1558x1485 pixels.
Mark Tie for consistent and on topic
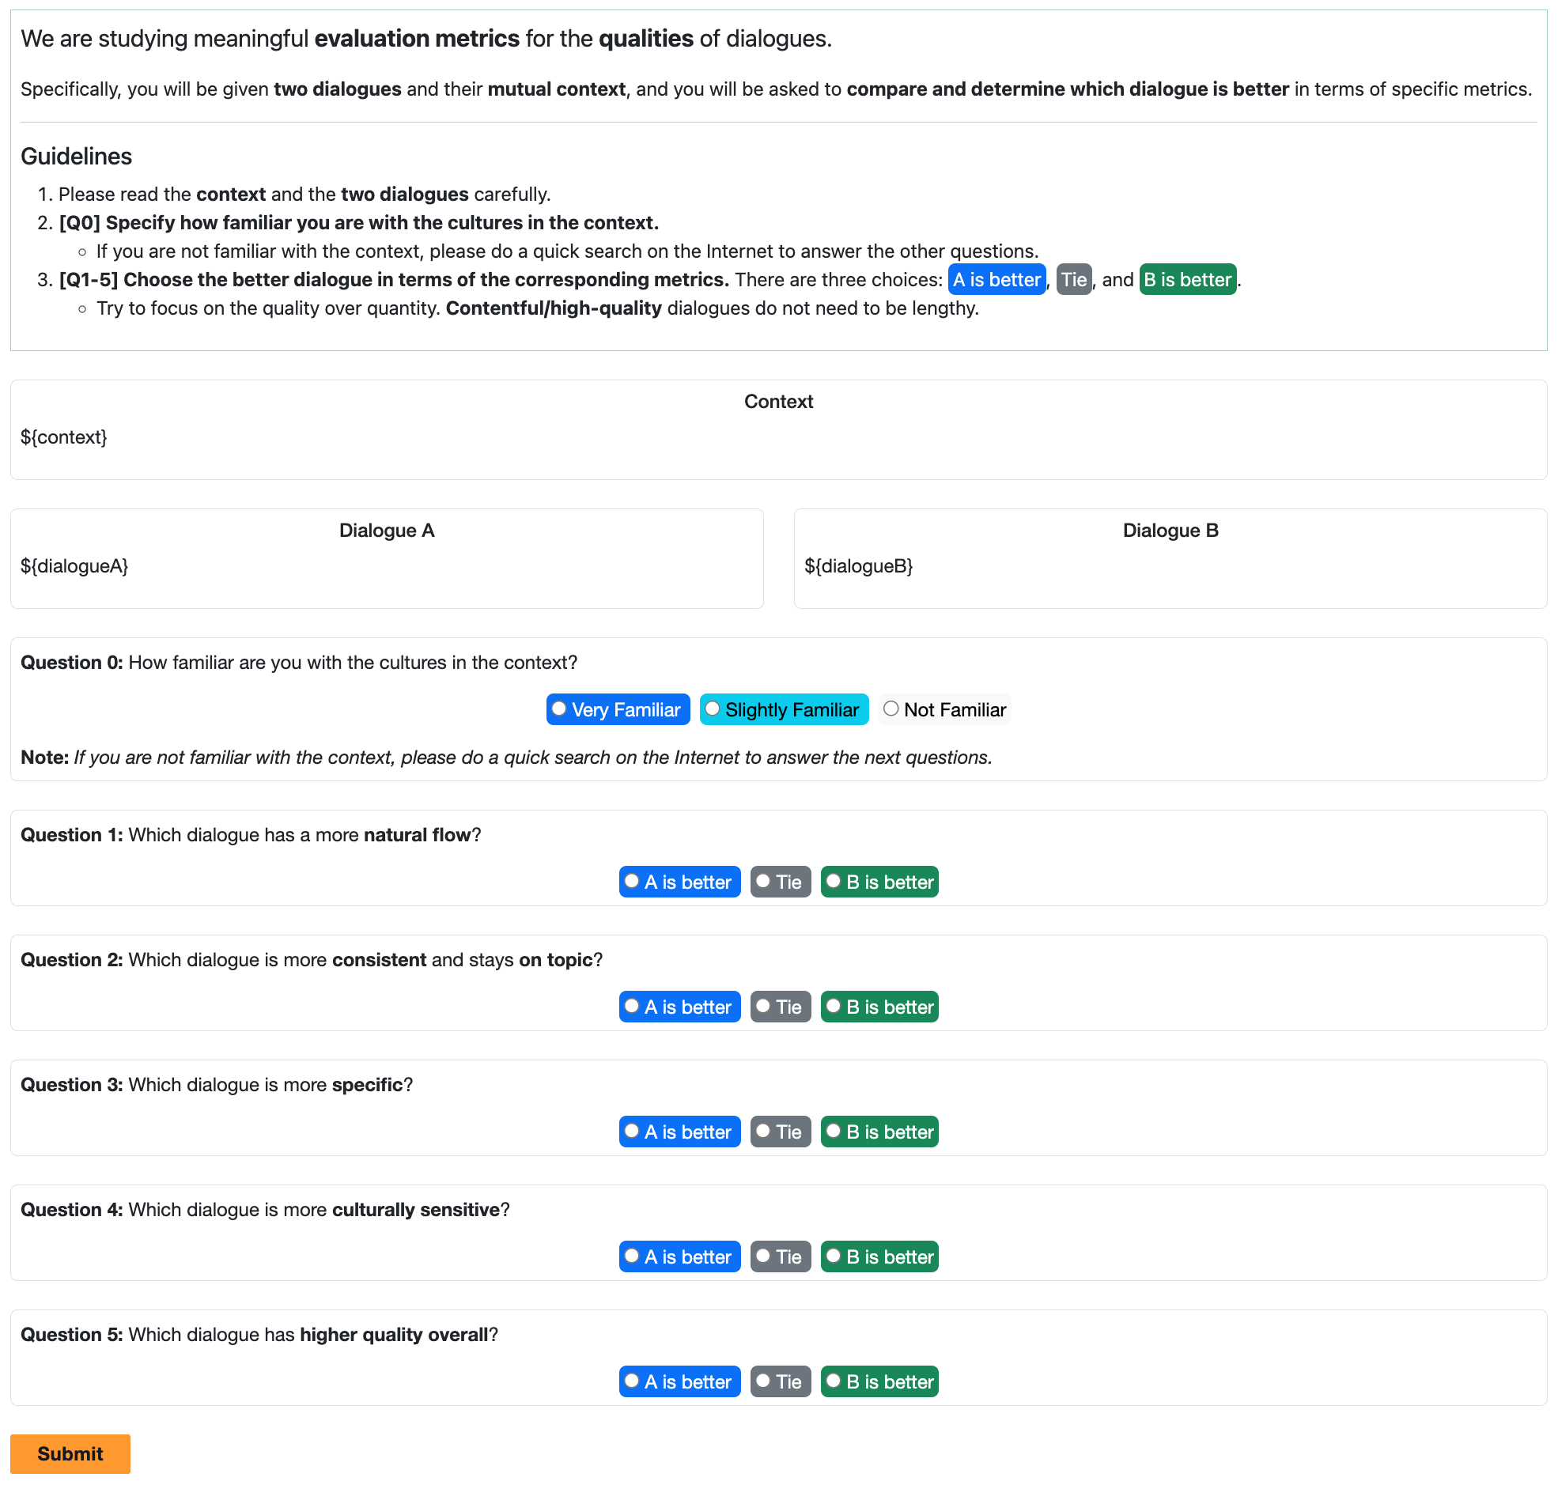763,1006
